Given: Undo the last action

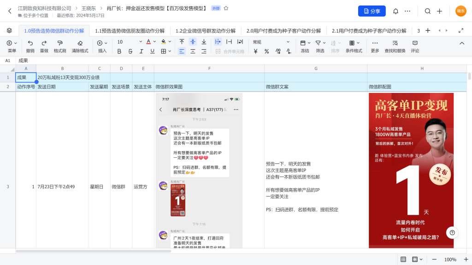Looking at the screenshot, I should 30,46.
